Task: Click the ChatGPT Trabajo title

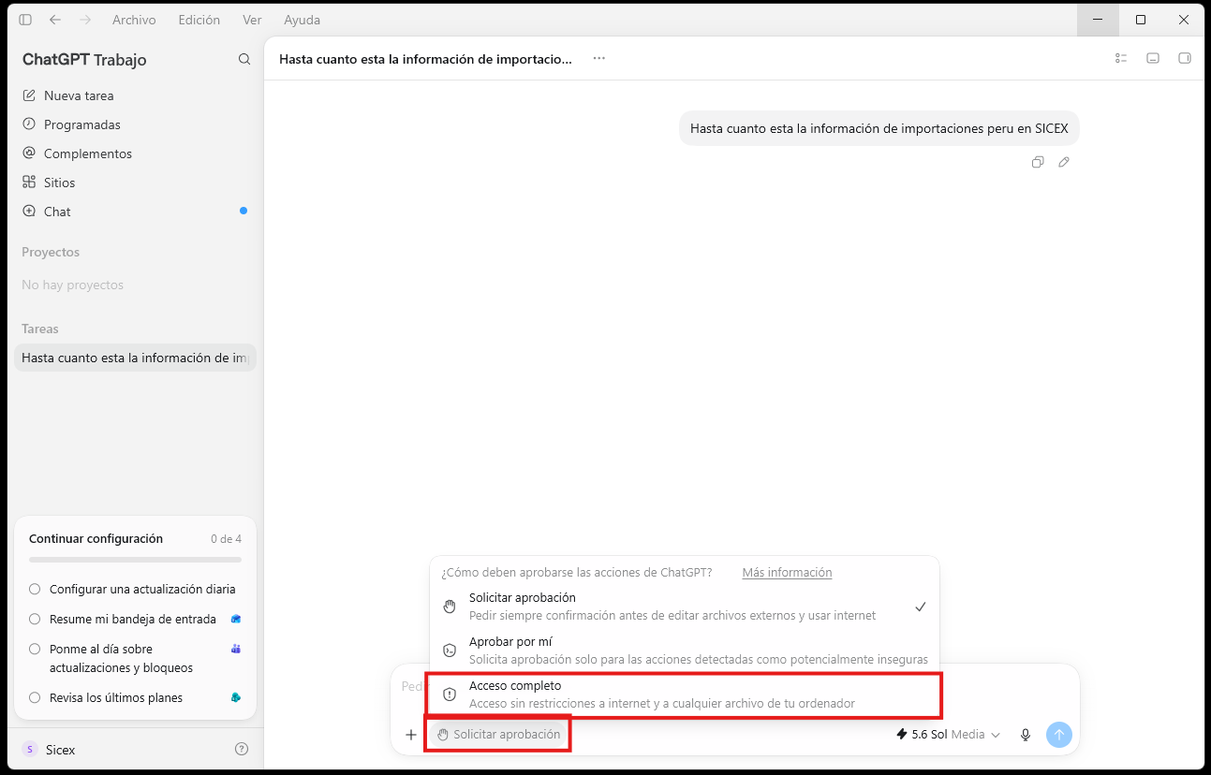Action: (84, 60)
